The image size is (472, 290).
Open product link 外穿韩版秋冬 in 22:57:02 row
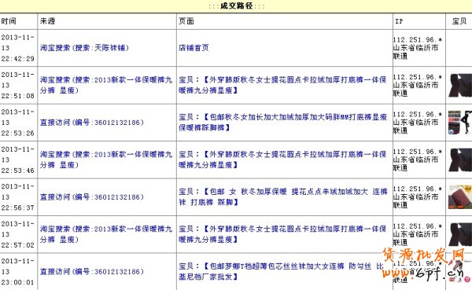[282, 234]
